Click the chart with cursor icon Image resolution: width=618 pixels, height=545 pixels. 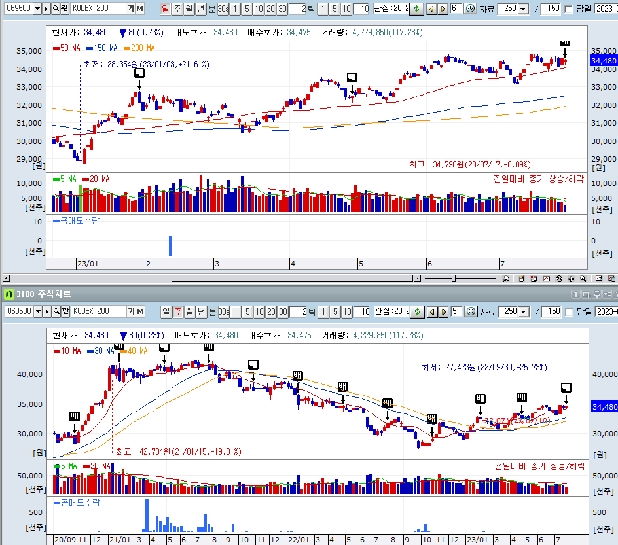[599, 279]
